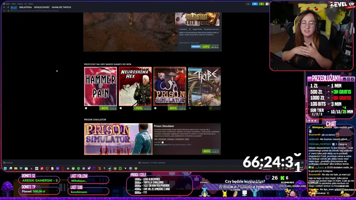Click the store URL address field

coord(34,11)
